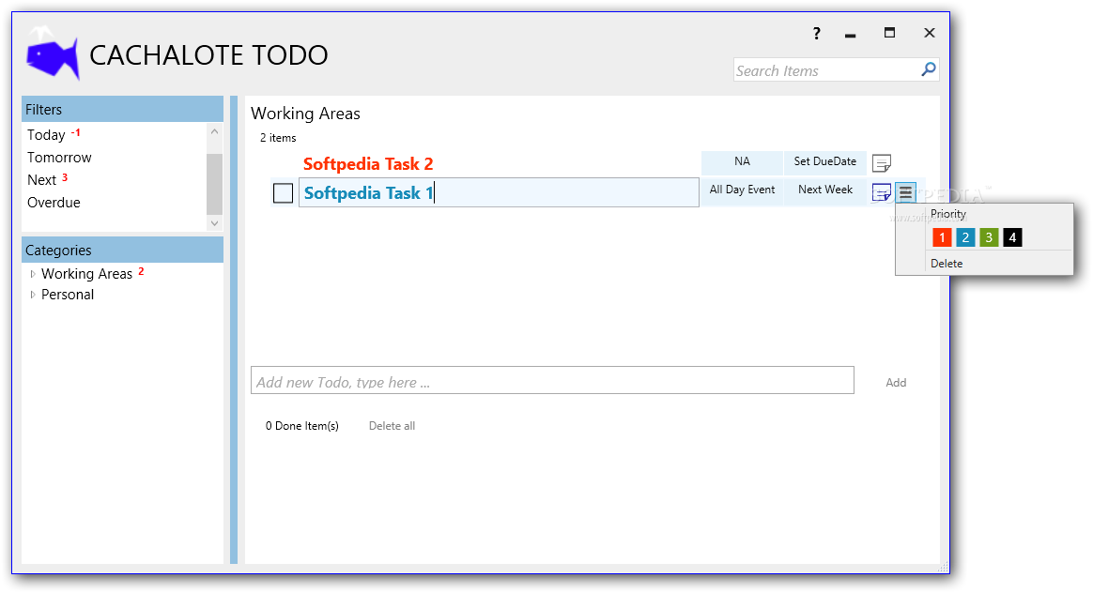
Task: Click the Add button
Action: coord(896,383)
